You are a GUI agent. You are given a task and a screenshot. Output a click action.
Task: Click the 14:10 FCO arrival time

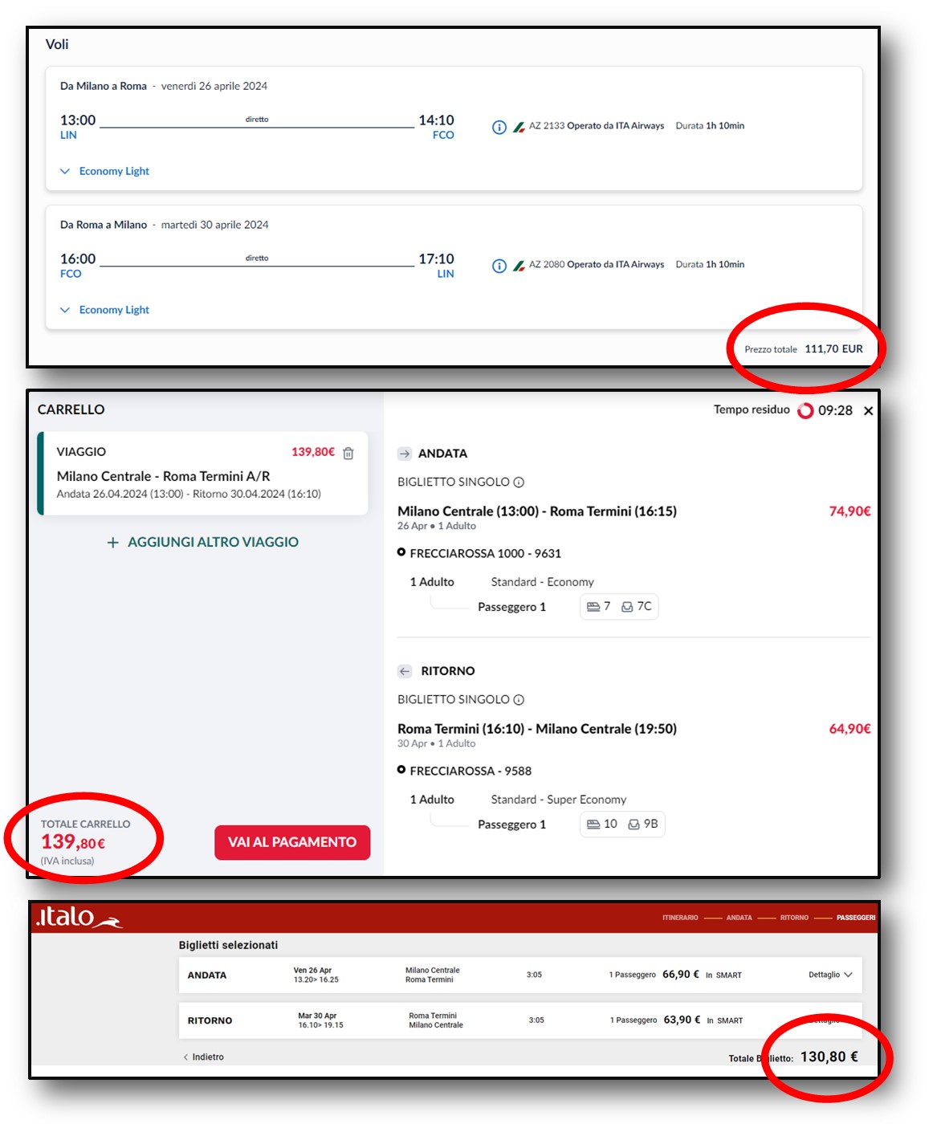[436, 120]
